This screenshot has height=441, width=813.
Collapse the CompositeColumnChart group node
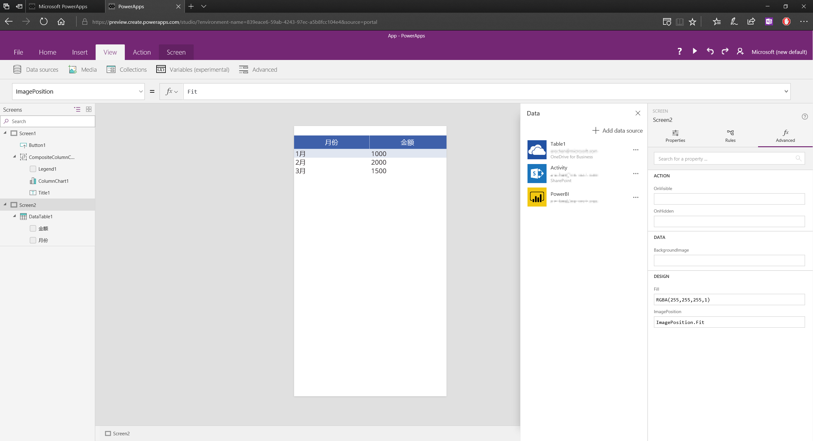point(15,156)
